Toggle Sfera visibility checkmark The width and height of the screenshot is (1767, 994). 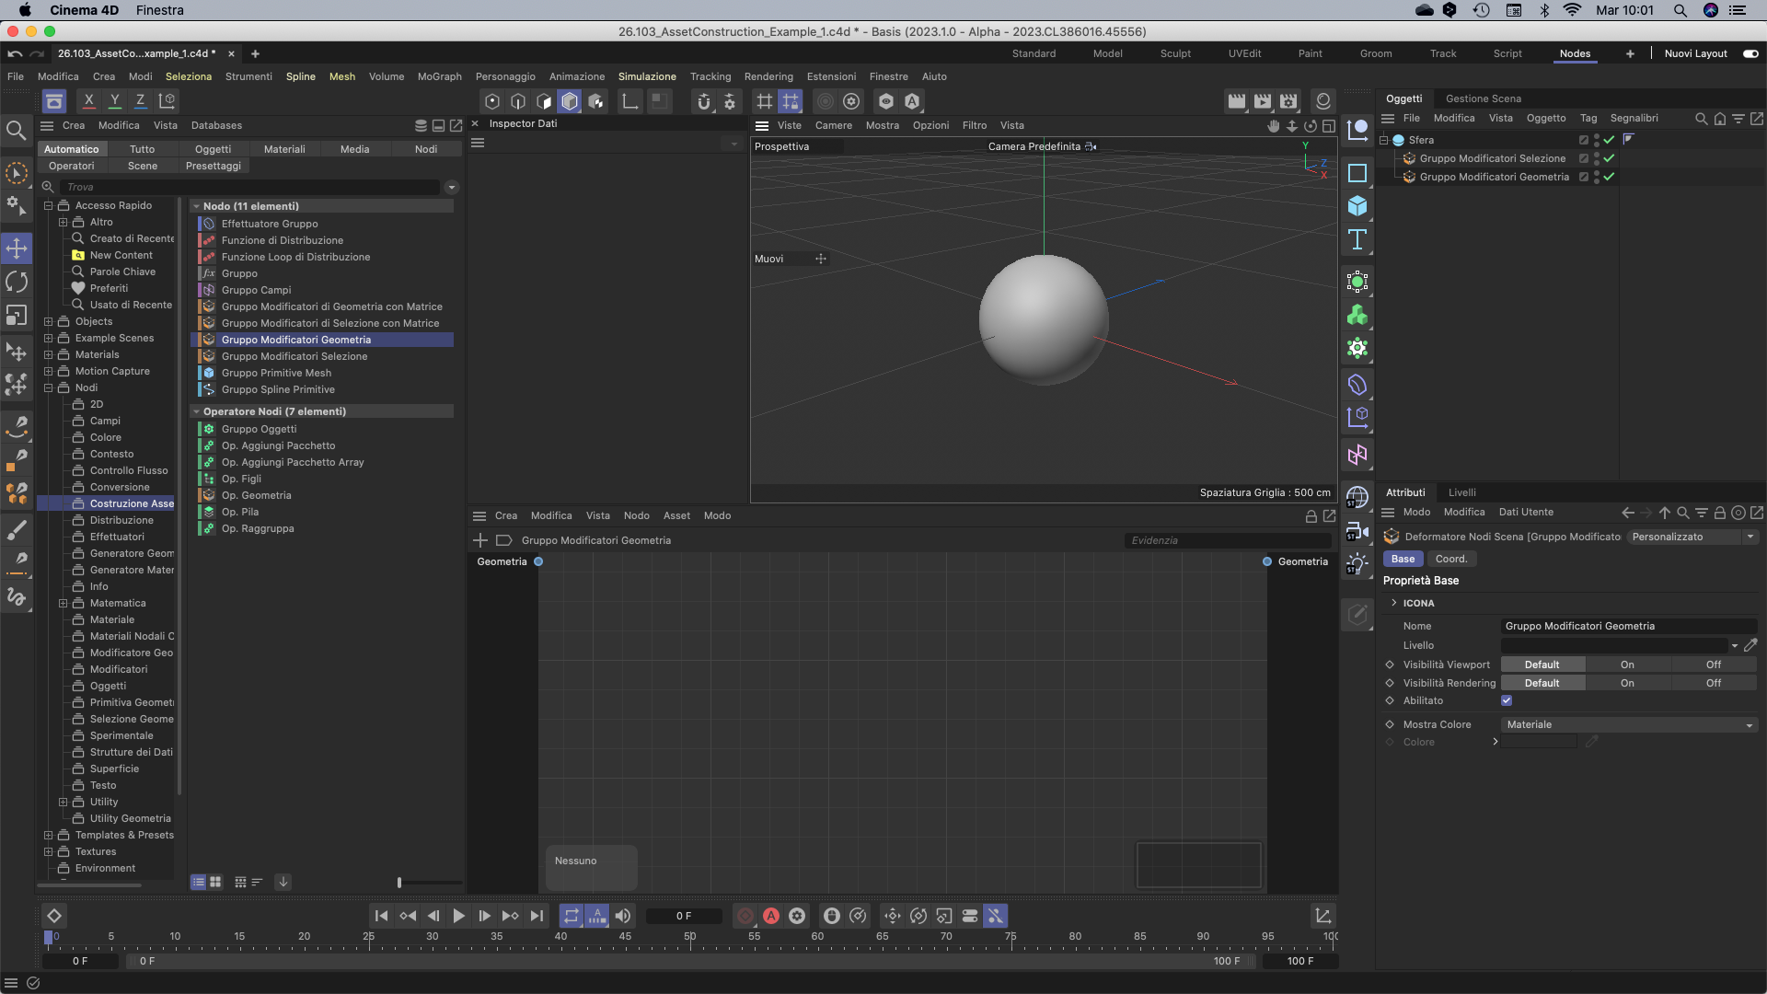[x=1609, y=140]
